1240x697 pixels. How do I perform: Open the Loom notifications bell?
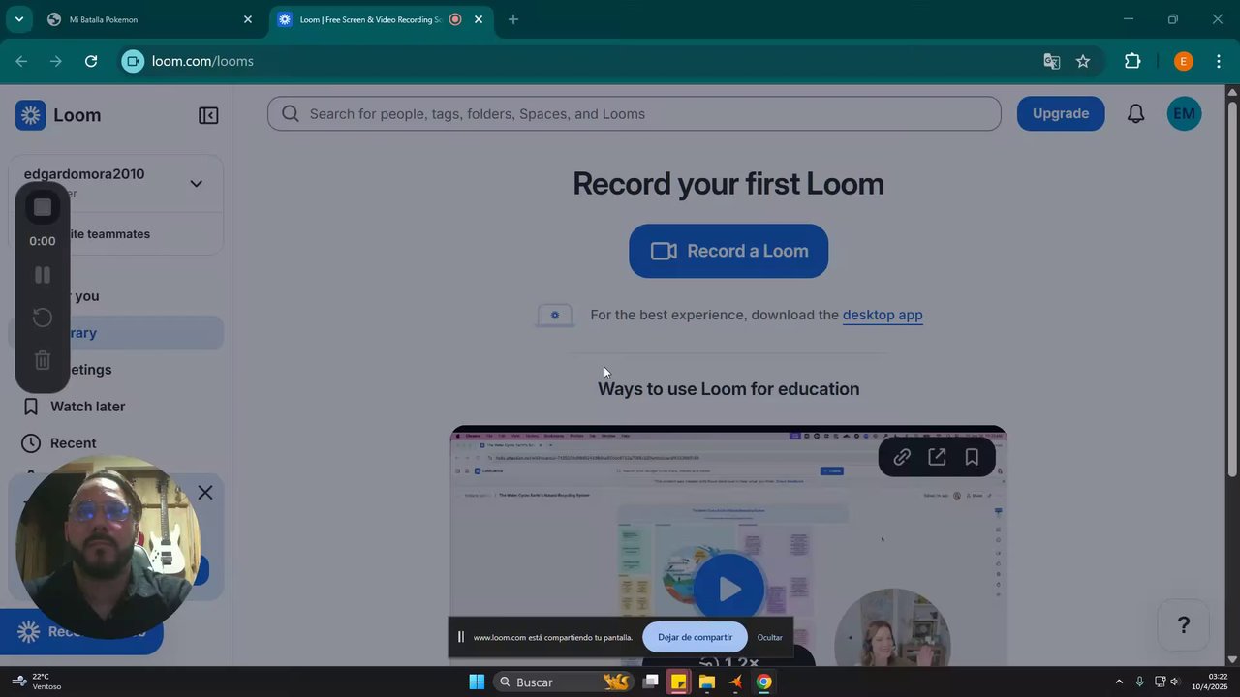click(1135, 113)
